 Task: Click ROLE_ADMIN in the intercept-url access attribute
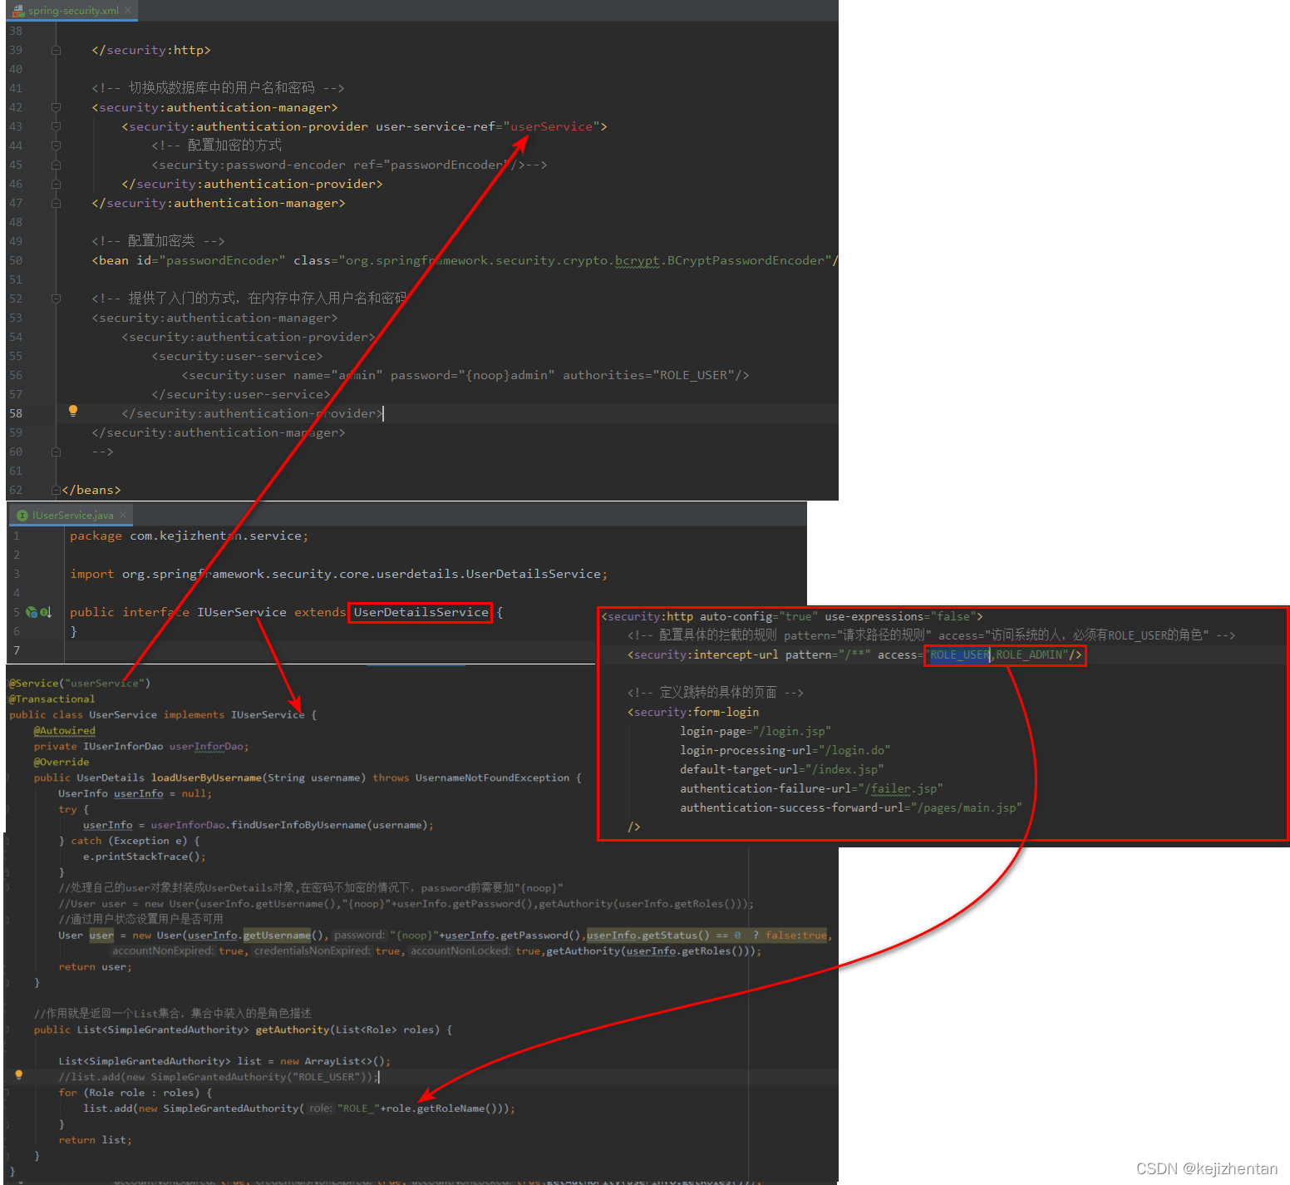(1030, 654)
